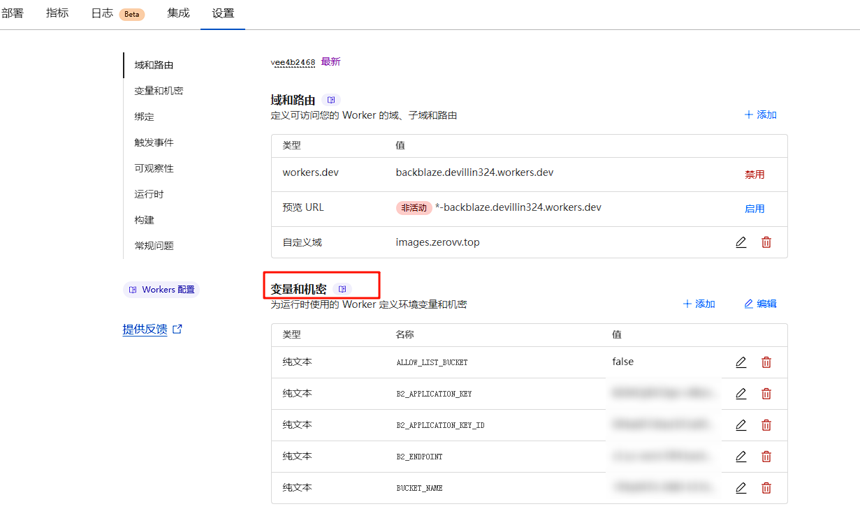Delete the B2_APPLICATION_KEY variable via trash icon

[x=766, y=394]
